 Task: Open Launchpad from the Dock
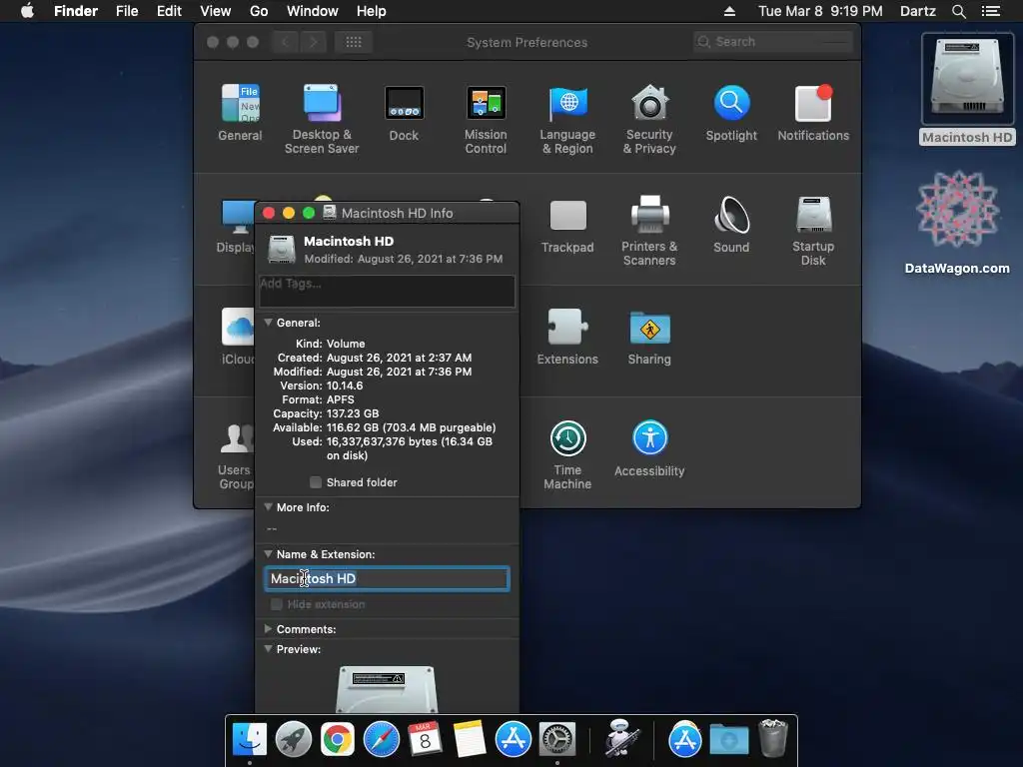[x=294, y=739]
